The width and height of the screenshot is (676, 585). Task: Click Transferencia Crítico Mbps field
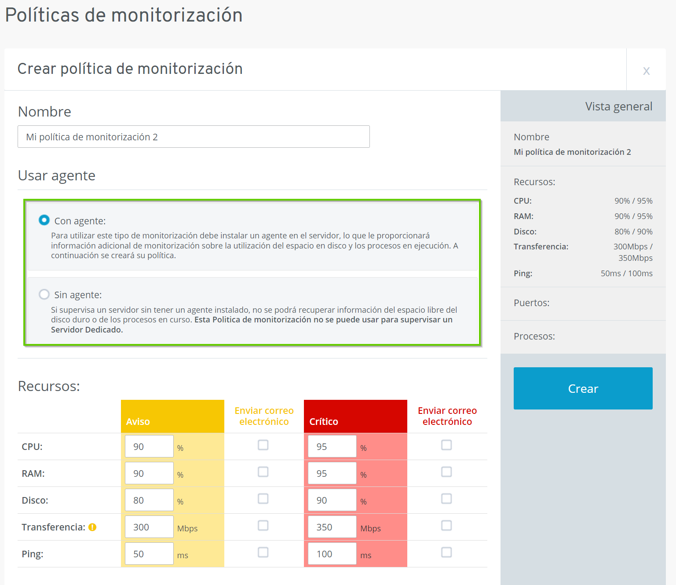point(332,527)
